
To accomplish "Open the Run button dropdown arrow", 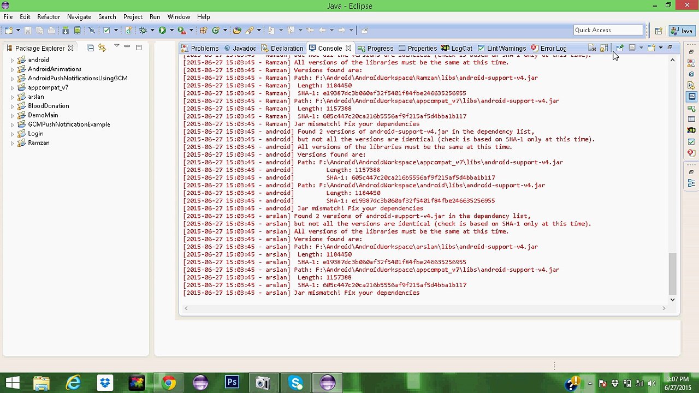I will coord(171,30).
